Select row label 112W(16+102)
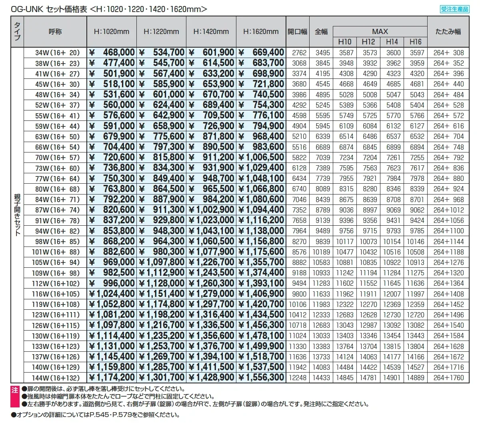Viewport: 480px width, 433px height. click(x=56, y=283)
